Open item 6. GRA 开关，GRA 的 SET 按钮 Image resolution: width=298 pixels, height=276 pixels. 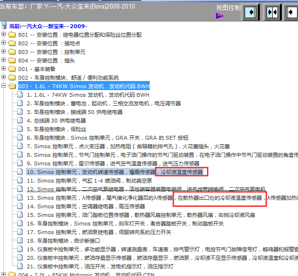coord(107,138)
